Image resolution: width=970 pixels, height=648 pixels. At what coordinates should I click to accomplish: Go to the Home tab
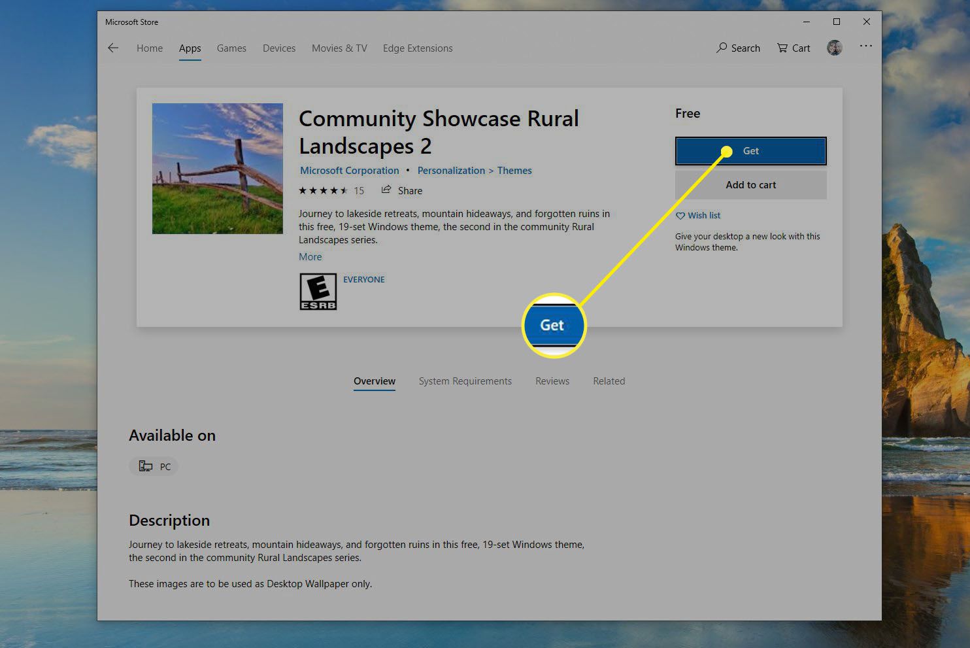[x=150, y=48]
